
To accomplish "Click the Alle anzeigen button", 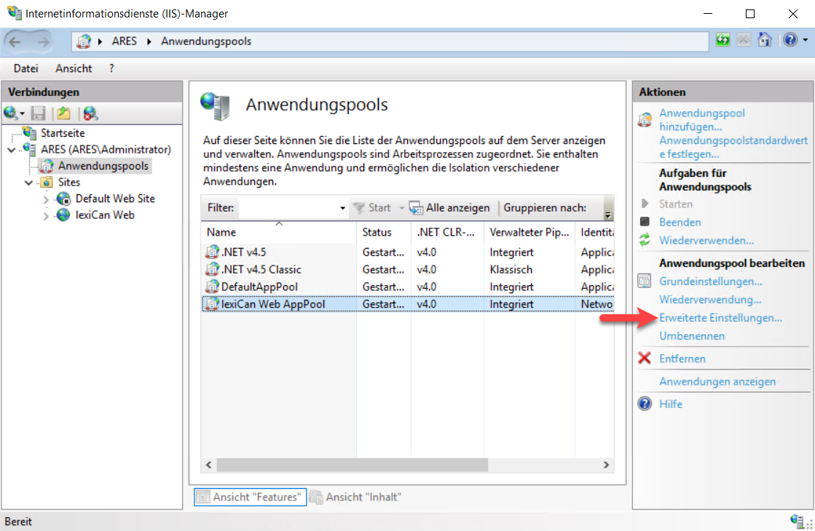I will tap(449, 208).
